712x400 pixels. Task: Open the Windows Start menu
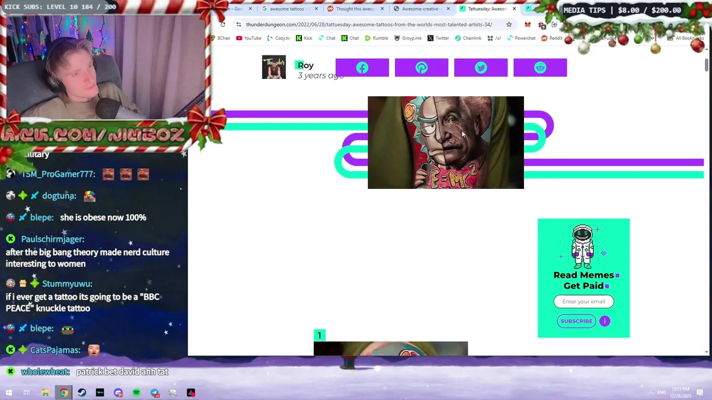[x=8, y=393]
